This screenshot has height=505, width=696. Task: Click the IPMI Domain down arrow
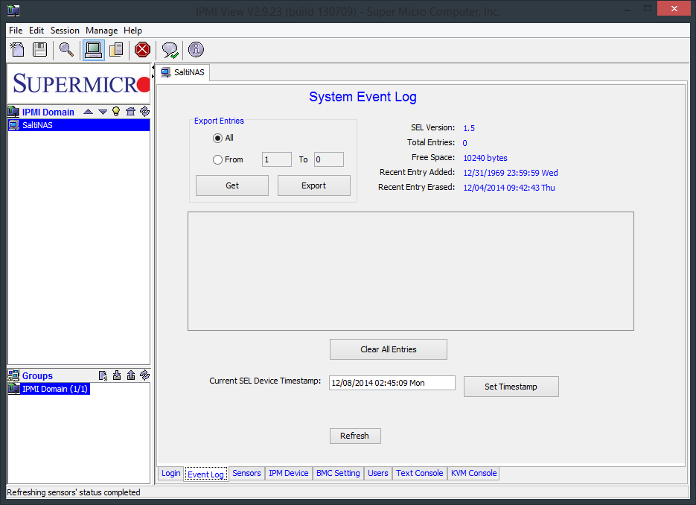click(103, 112)
